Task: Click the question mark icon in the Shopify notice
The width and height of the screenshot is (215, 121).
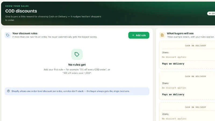Action: coord(8,91)
